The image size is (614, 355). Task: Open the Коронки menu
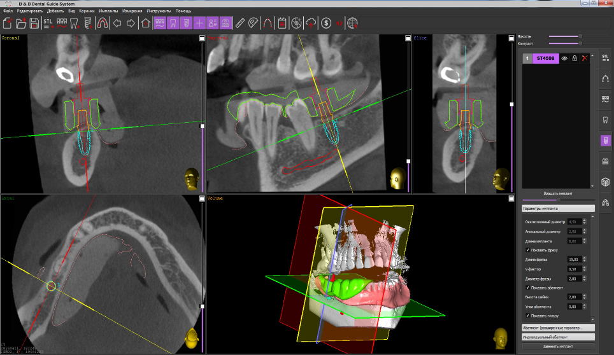[87, 11]
